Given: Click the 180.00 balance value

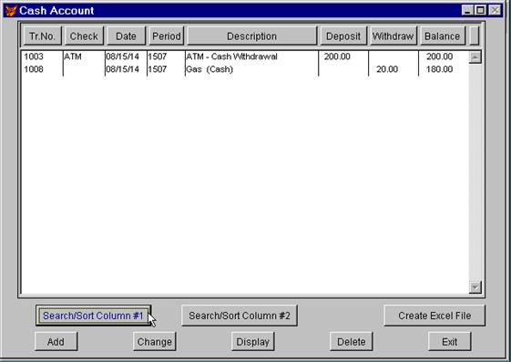Looking at the screenshot, I should [x=439, y=69].
